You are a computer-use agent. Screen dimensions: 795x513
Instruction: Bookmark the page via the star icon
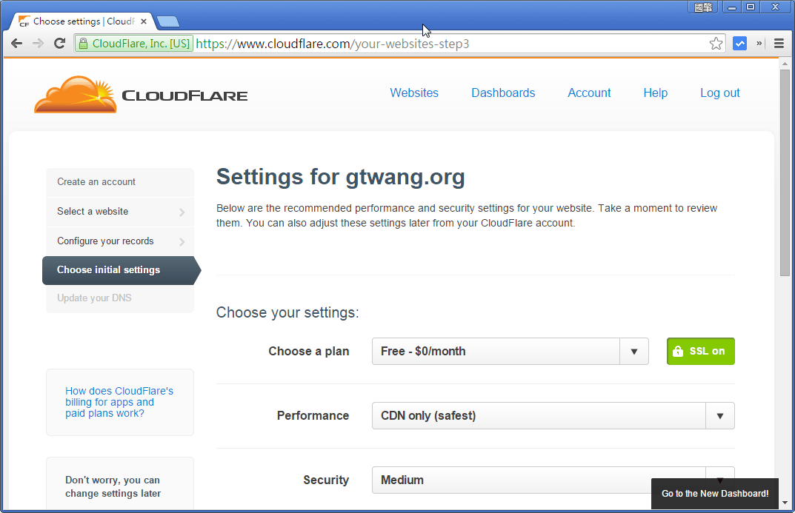click(716, 43)
